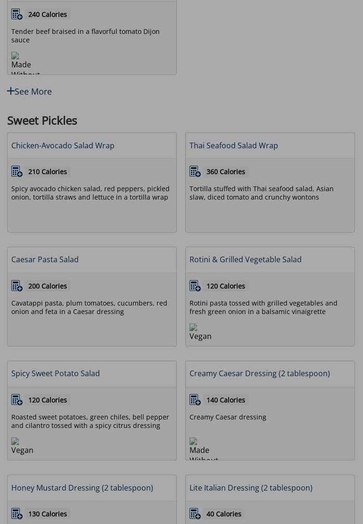Viewport: 363px width, 524px height.
Task: Click calculator icon beside 240 Calories
Action: click(17, 15)
